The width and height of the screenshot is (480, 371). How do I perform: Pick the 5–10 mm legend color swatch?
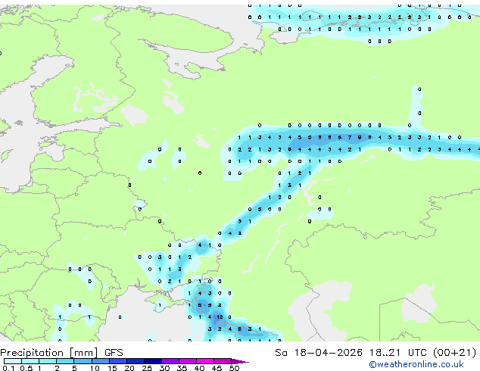click(83, 361)
